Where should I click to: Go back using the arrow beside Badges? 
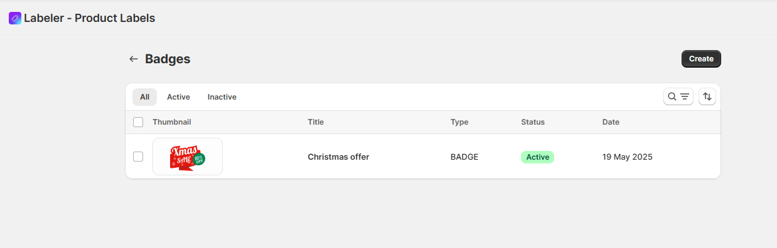pos(133,59)
